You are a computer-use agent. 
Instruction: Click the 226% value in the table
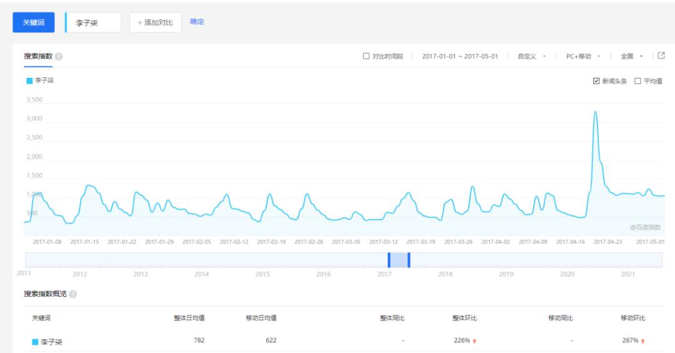tap(461, 340)
